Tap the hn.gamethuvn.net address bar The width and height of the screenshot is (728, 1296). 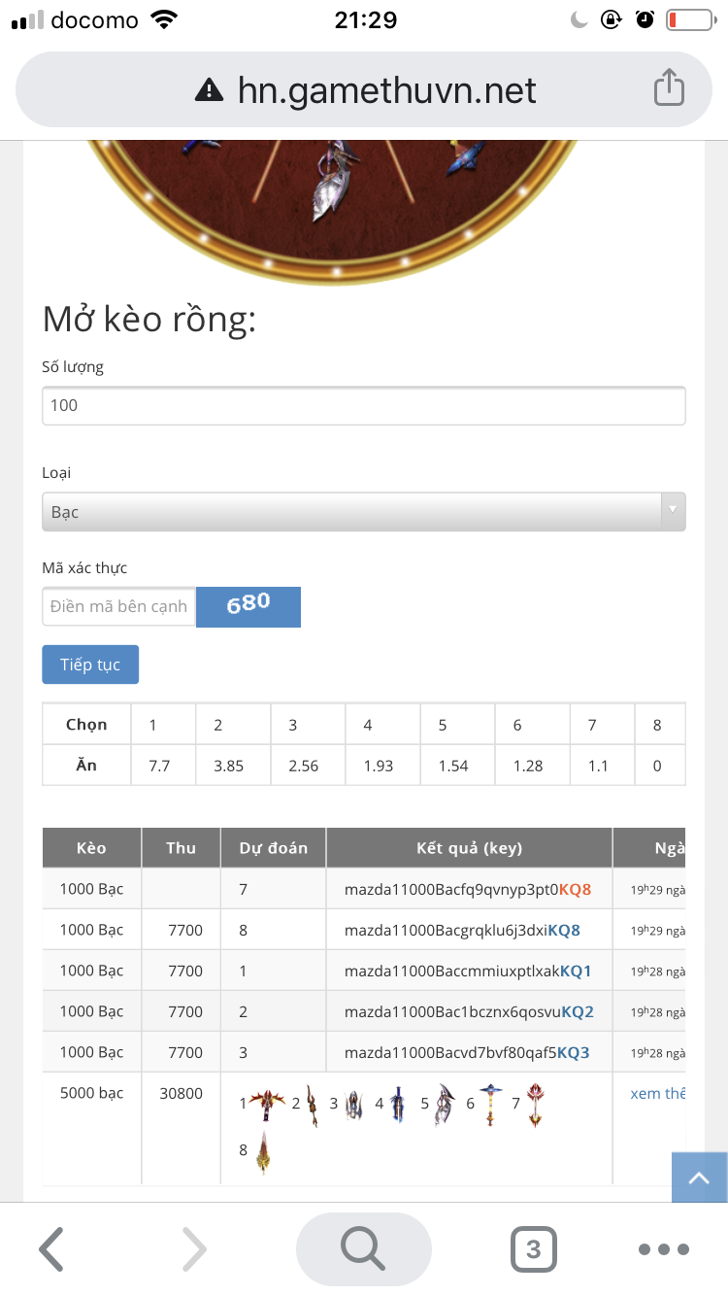[x=386, y=90]
